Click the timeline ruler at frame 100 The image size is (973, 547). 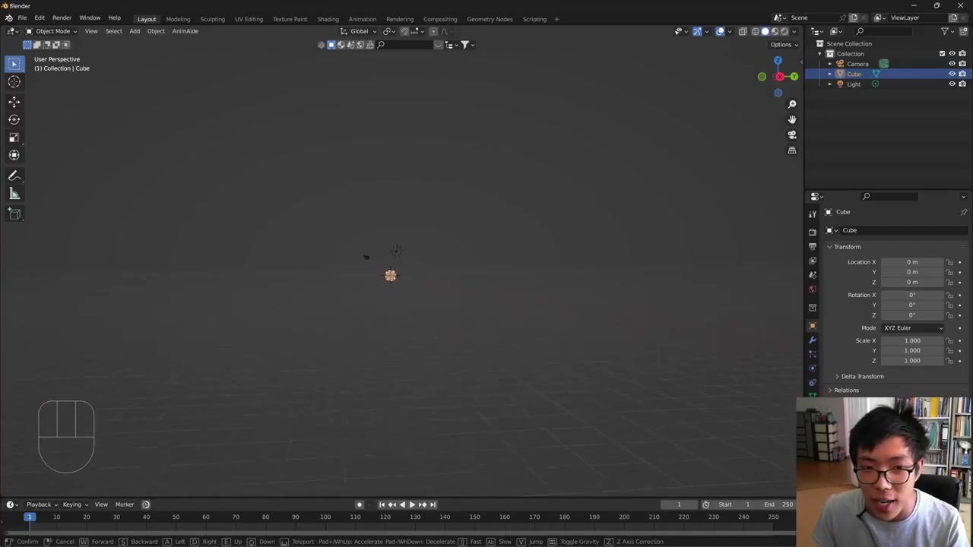click(x=325, y=517)
